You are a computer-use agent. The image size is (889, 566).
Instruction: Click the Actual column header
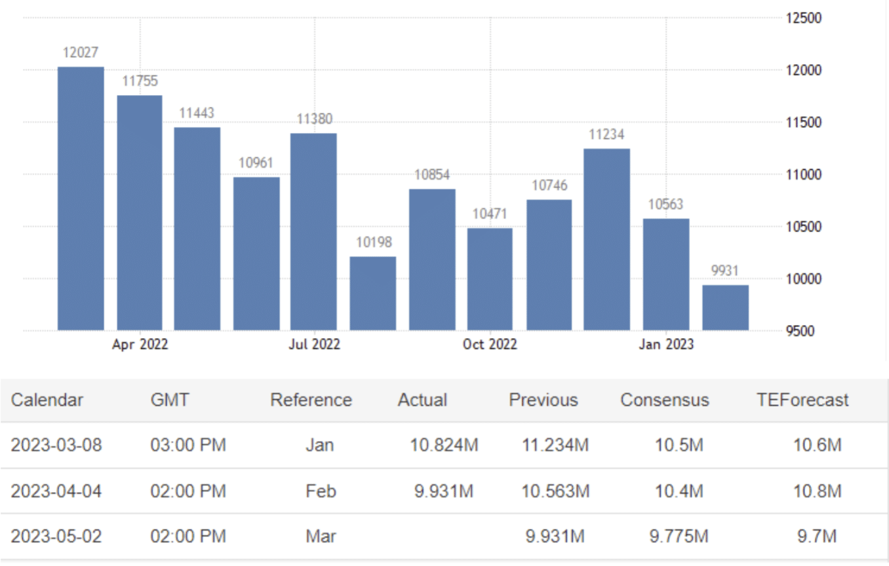pyautogui.click(x=422, y=400)
